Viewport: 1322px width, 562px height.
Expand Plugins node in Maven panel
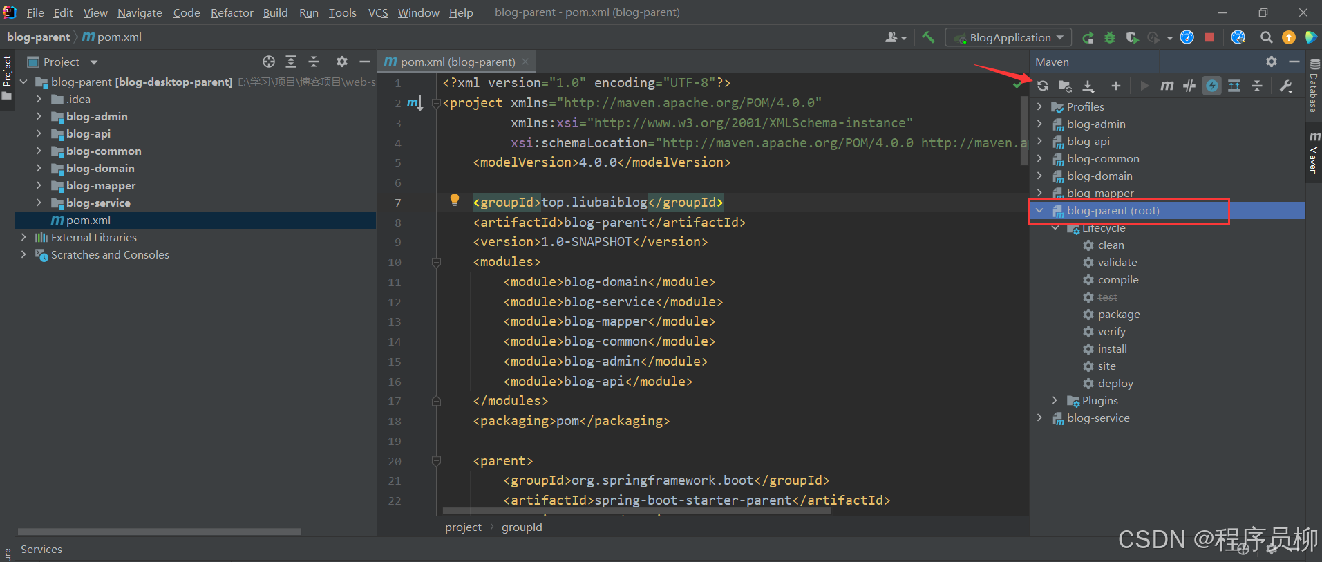click(x=1055, y=400)
